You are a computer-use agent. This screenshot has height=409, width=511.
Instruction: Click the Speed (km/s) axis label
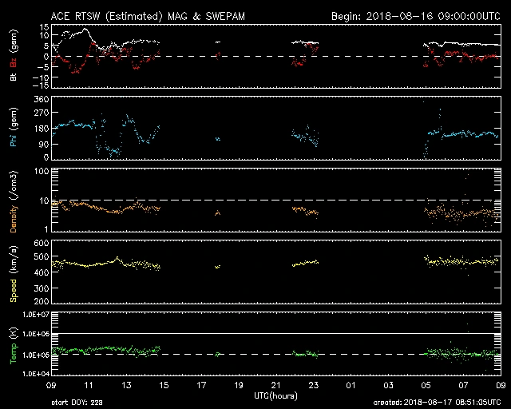click(x=13, y=274)
